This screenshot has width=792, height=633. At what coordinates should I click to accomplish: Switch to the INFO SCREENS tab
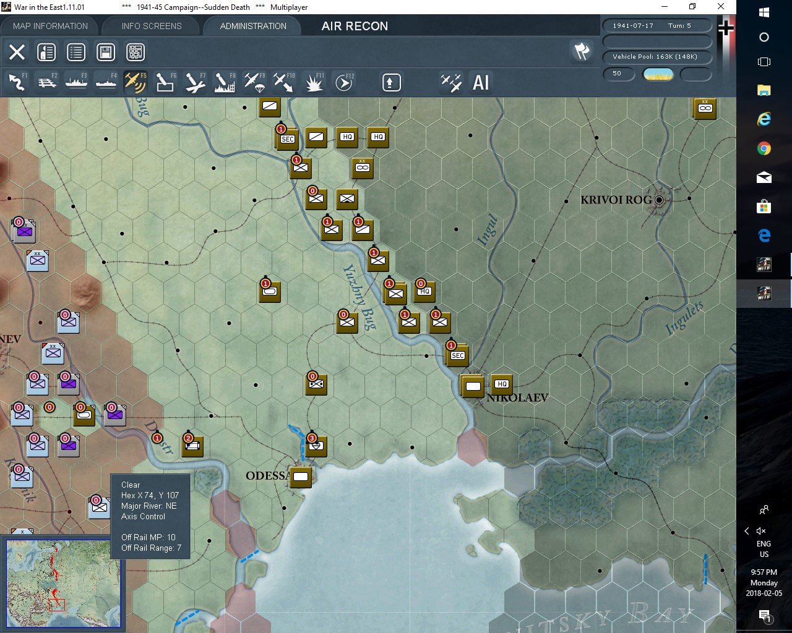tap(152, 26)
